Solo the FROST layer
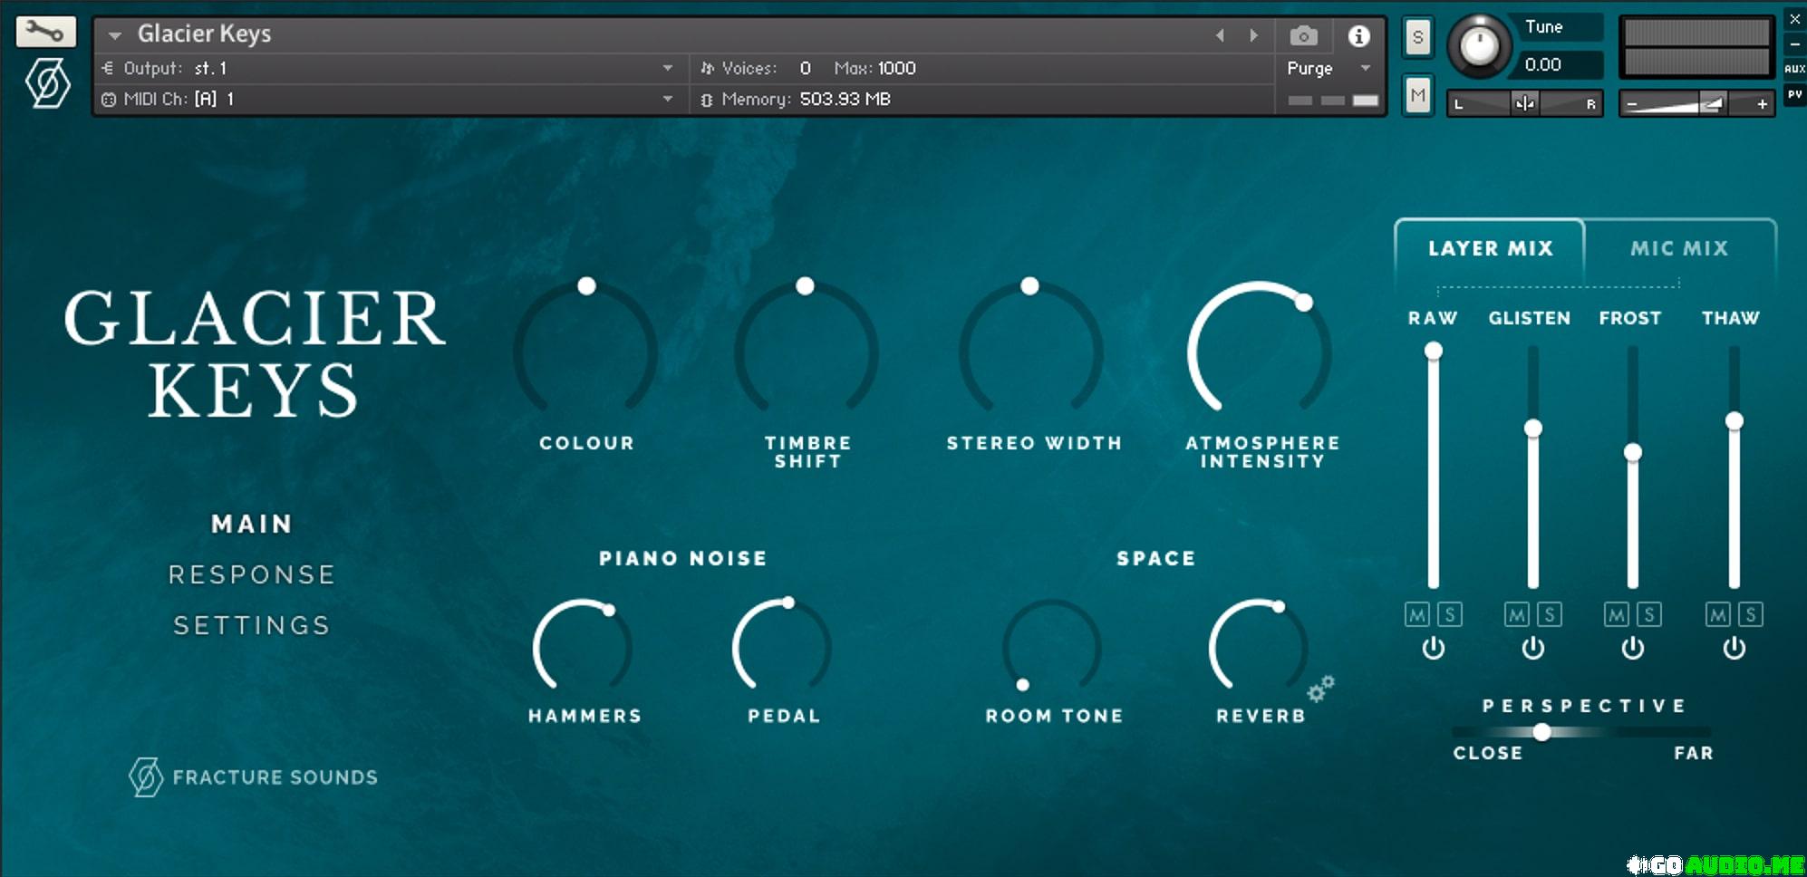The height and width of the screenshot is (877, 1807). click(1649, 614)
